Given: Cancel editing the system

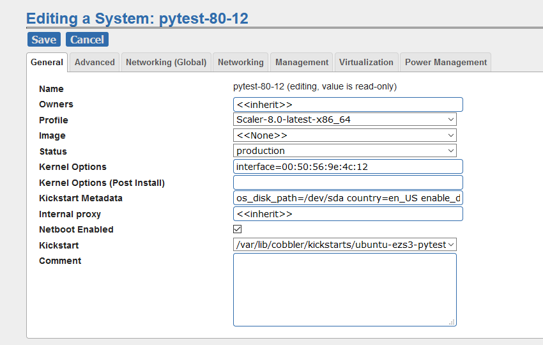Looking at the screenshot, I should 87,40.
